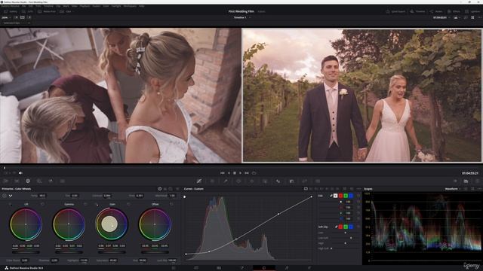Play the timeline forward
Viewport: 483px width, 271px height.
(x=240, y=173)
